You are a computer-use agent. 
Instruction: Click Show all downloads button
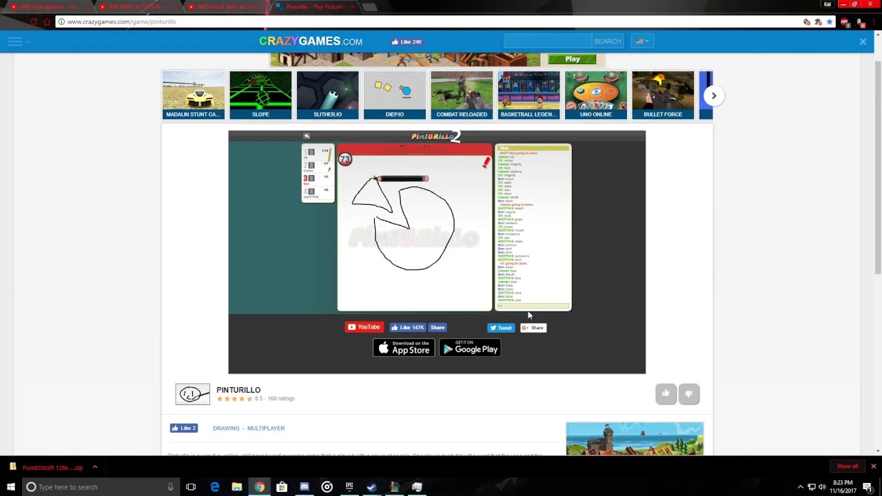[x=848, y=466]
